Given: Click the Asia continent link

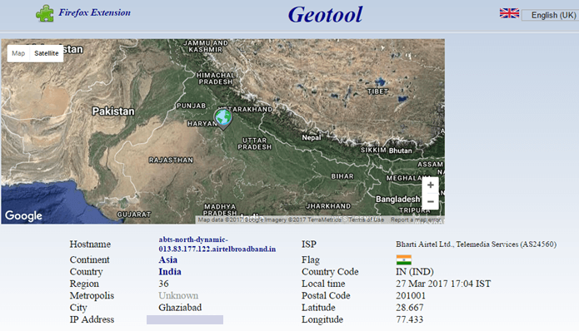Looking at the screenshot, I should tap(168, 259).
